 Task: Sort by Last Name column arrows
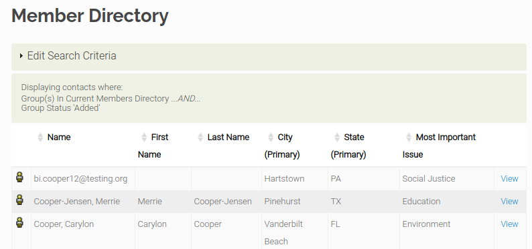(200, 137)
